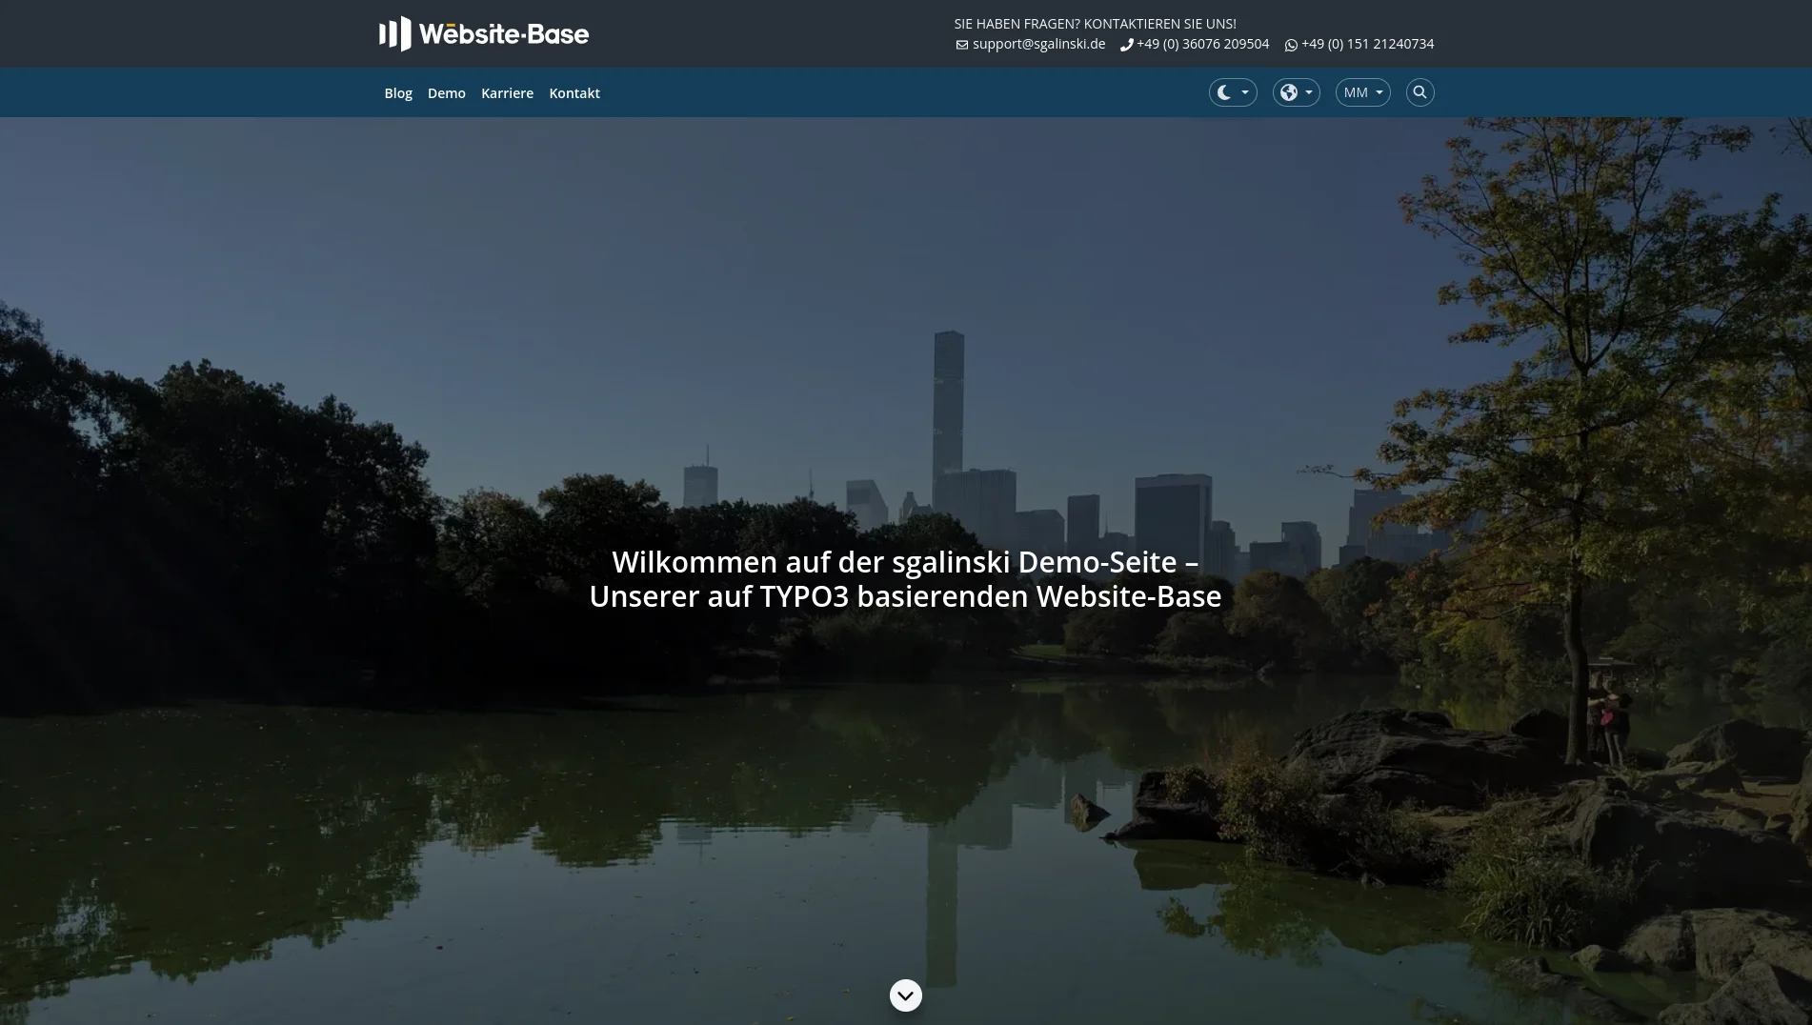This screenshot has height=1025, width=1812.
Task: Click the phone receiver icon next to 36076 209504
Action: [1126, 44]
